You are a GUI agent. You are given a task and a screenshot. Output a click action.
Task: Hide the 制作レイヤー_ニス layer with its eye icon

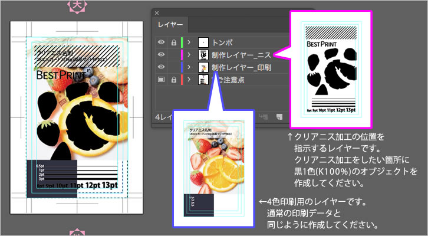coord(161,55)
